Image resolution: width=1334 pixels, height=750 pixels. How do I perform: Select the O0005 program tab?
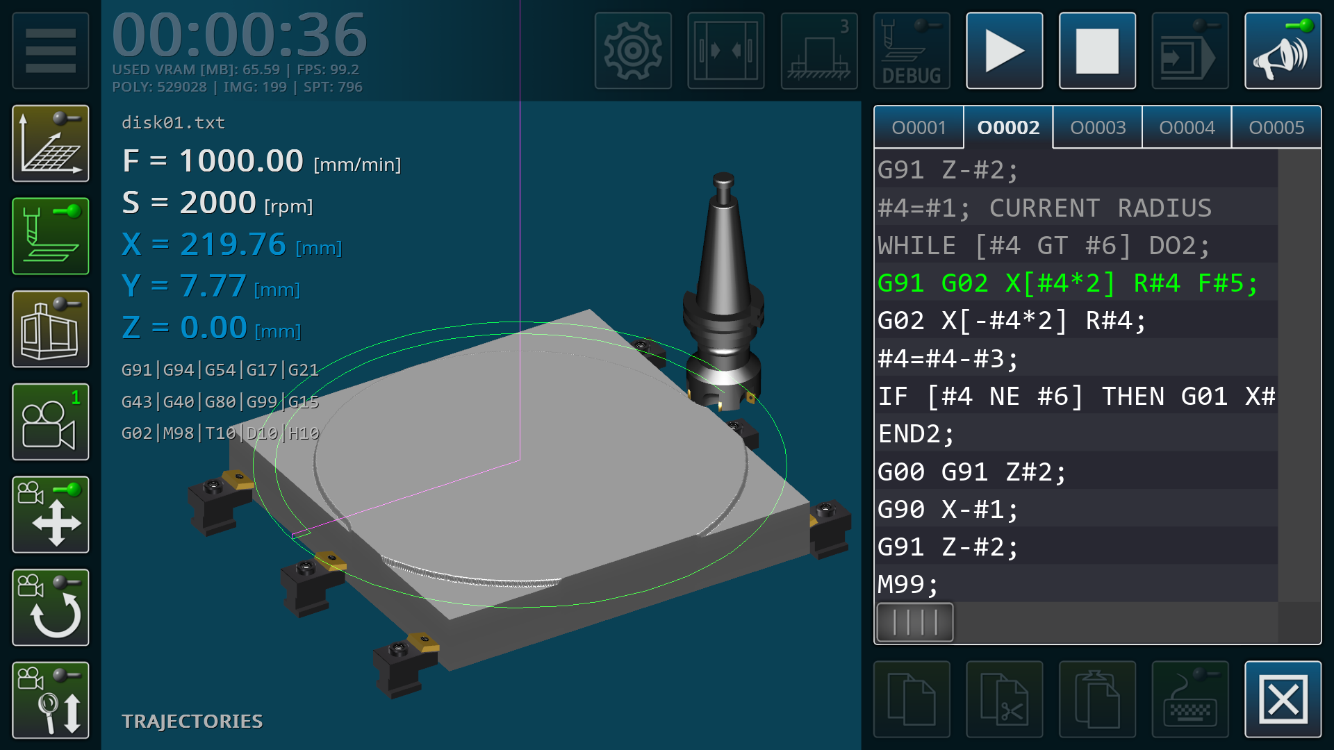click(x=1277, y=127)
